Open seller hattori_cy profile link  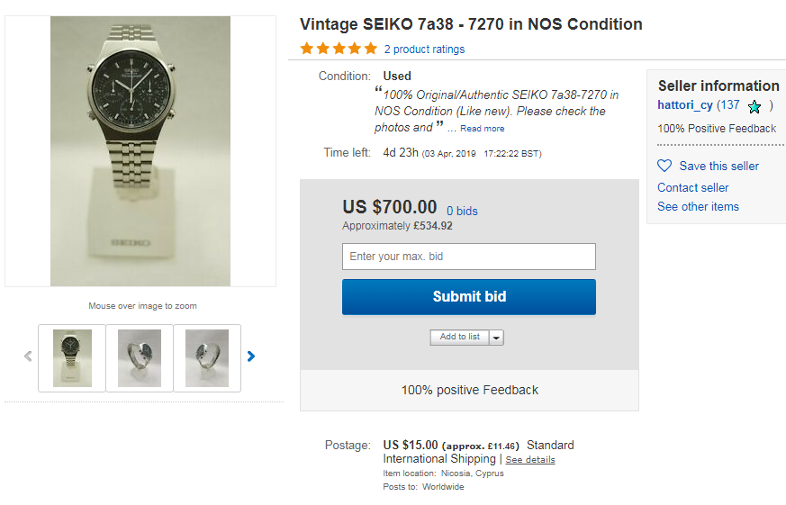[685, 105]
